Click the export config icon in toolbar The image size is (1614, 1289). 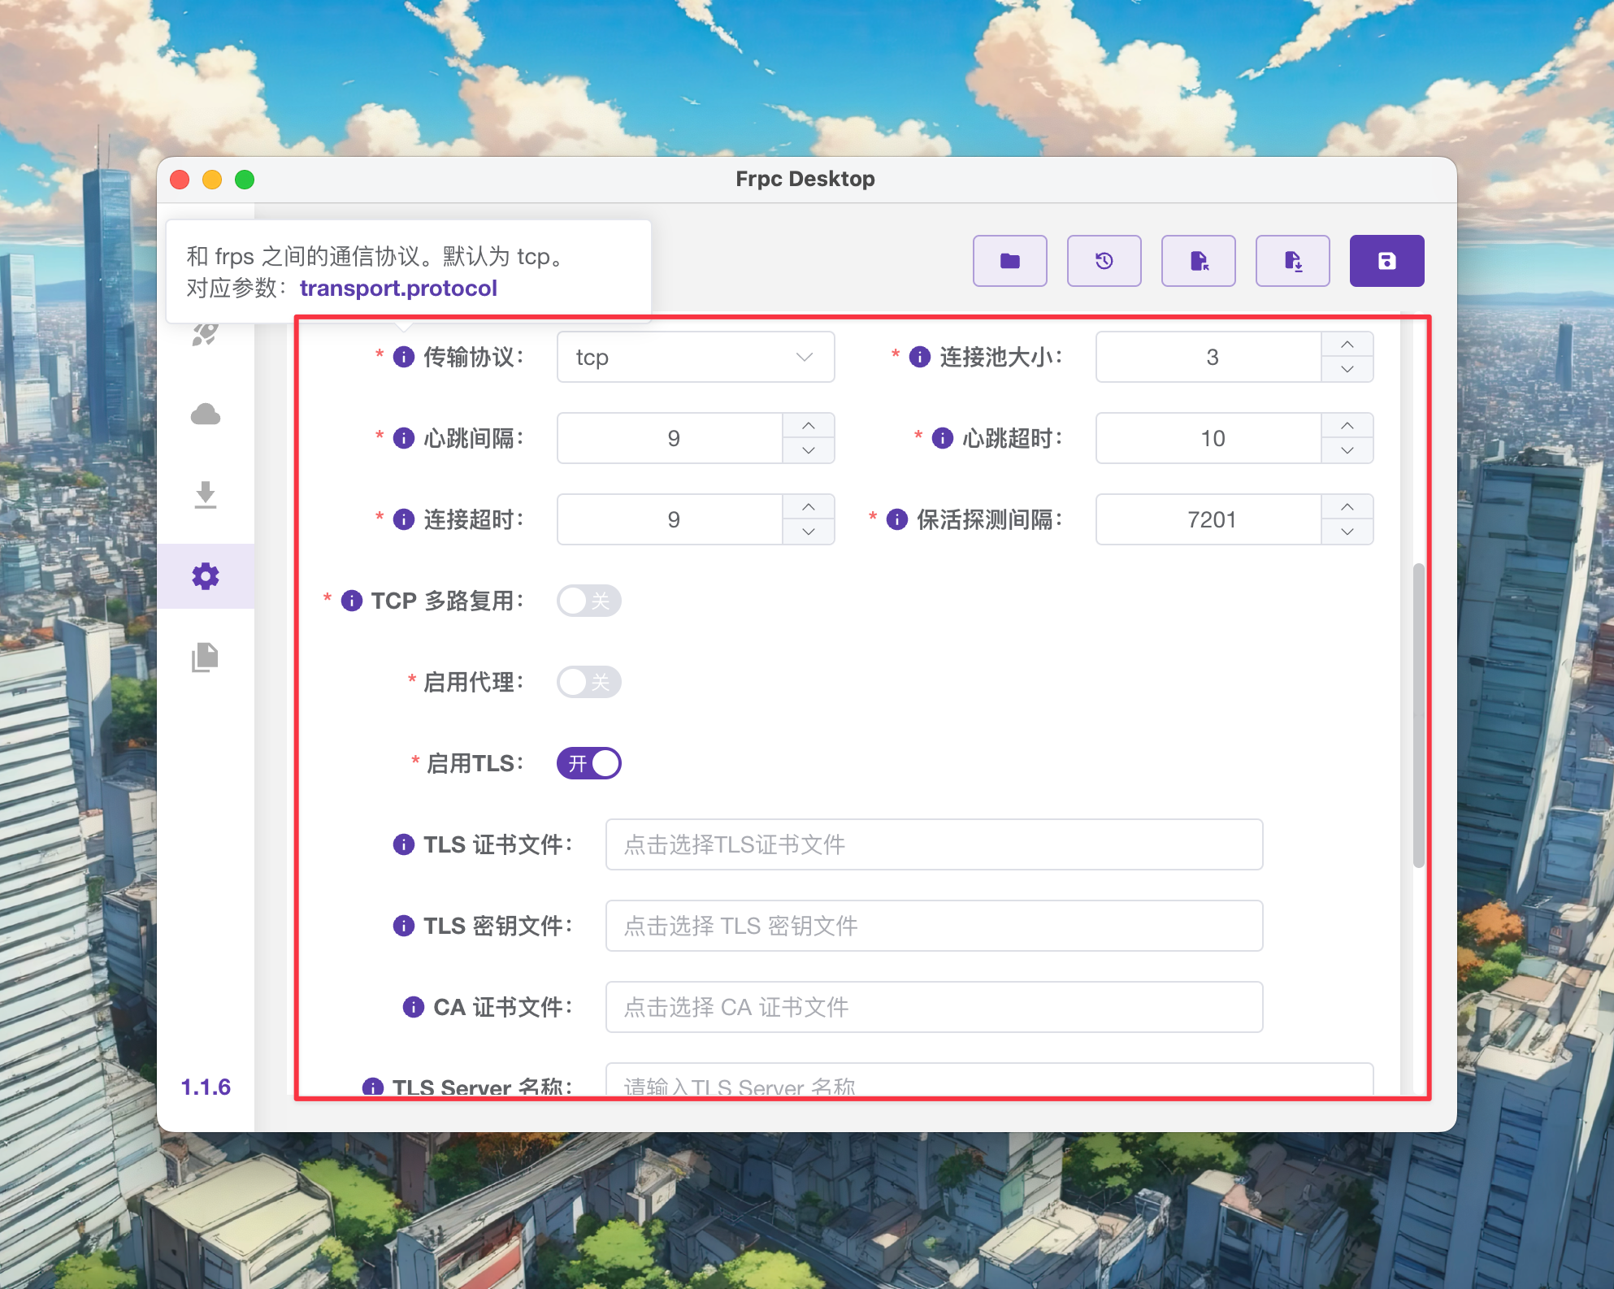[x=1199, y=259]
